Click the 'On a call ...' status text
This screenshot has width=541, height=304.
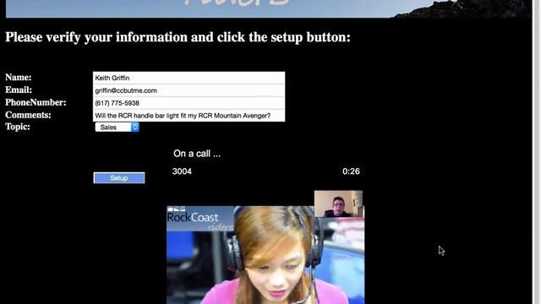tap(197, 154)
